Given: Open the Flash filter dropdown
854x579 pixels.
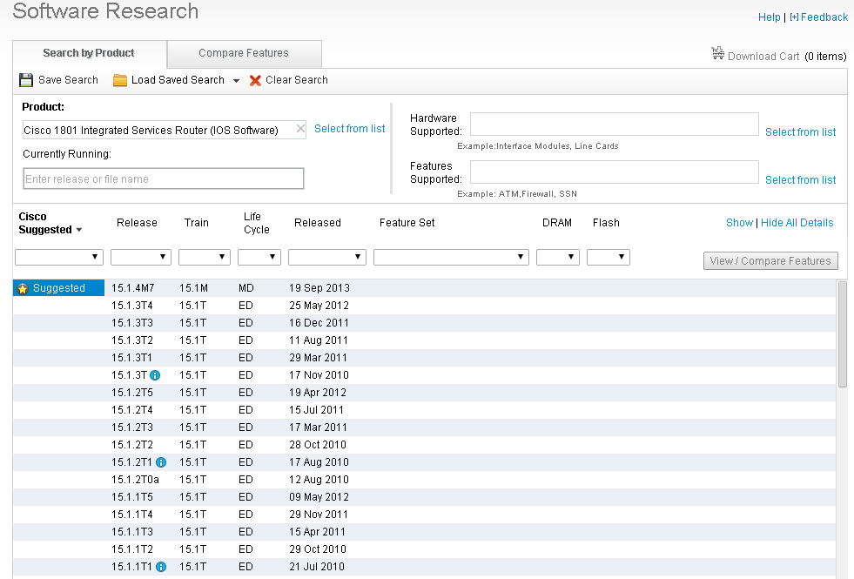Looking at the screenshot, I should (x=609, y=257).
